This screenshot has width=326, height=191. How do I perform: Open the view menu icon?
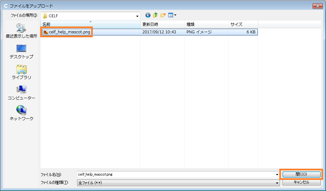coord(172,15)
